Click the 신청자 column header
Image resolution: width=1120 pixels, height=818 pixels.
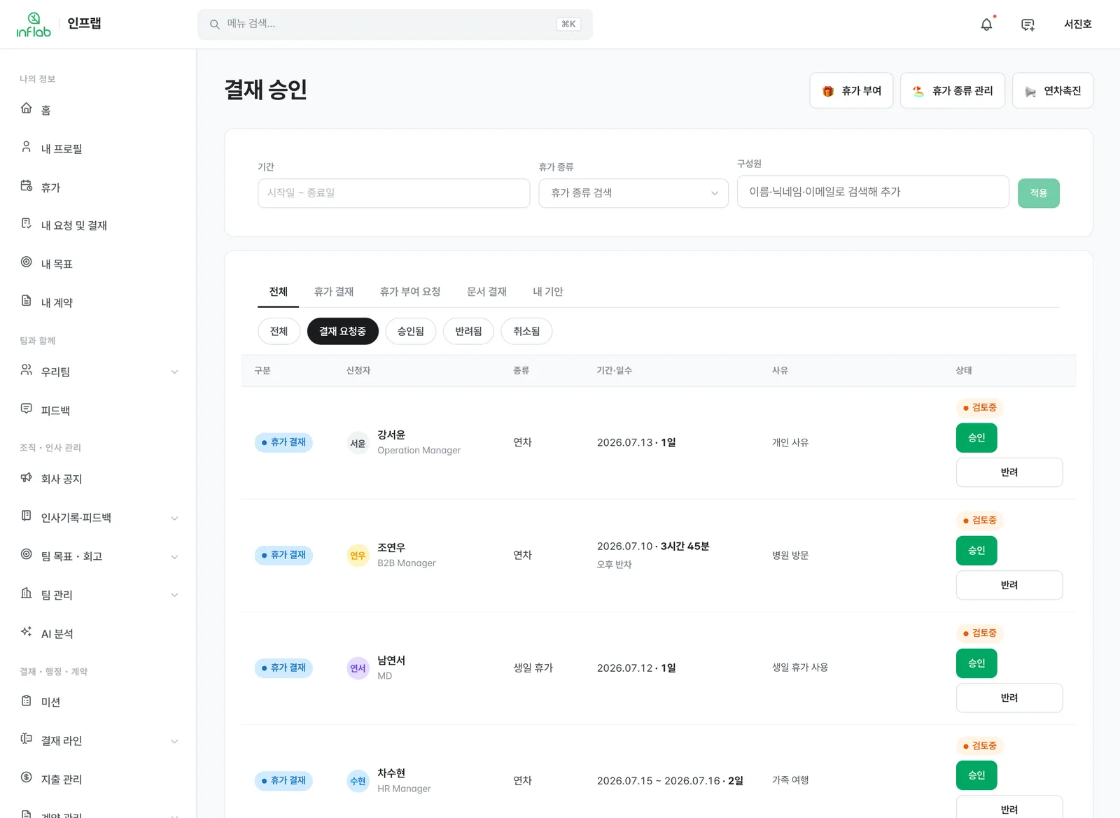click(358, 371)
